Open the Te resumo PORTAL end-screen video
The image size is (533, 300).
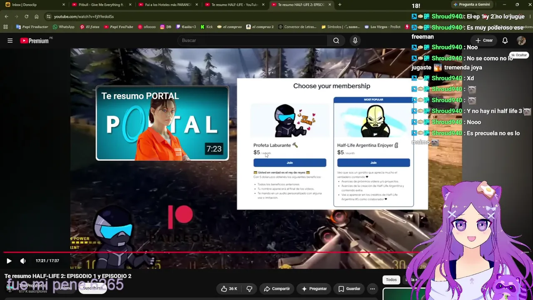(162, 123)
